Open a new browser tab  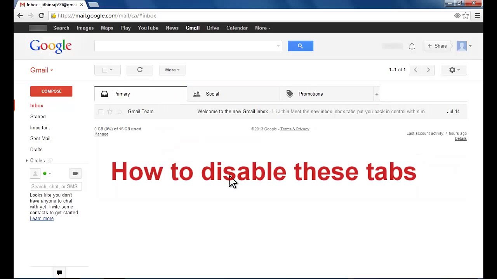94,5
